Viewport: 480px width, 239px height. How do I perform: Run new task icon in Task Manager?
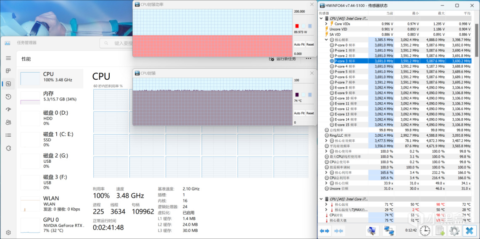coord(272,59)
